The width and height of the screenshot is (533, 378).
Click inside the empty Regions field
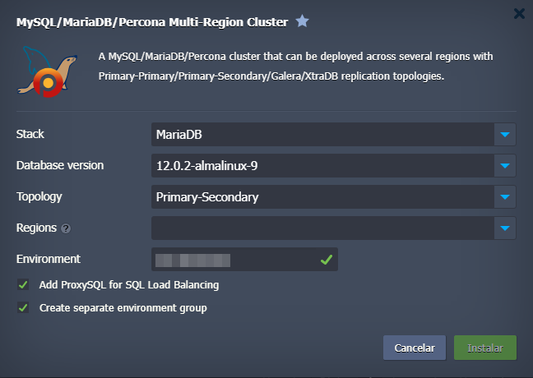[x=322, y=228]
